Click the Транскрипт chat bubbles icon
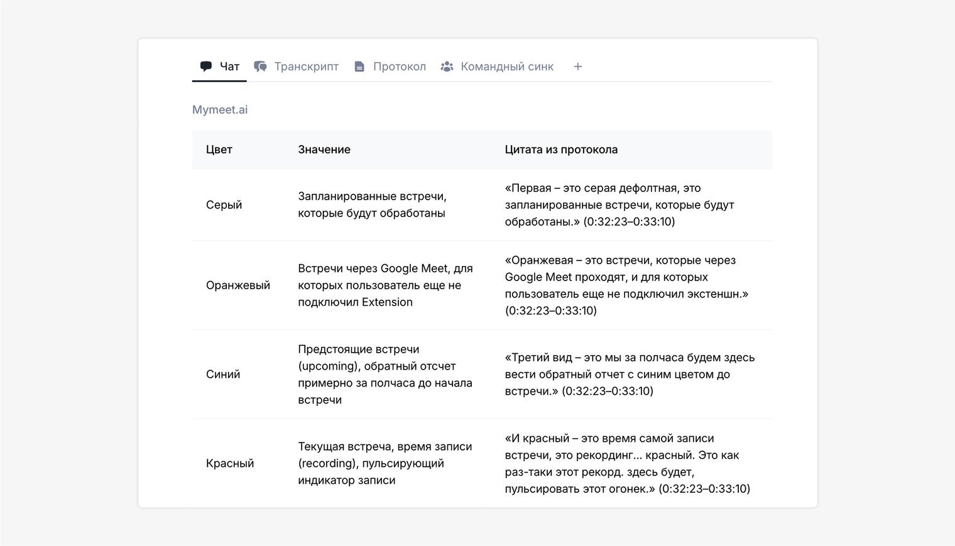This screenshot has width=955, height=546. coord(260,67)
